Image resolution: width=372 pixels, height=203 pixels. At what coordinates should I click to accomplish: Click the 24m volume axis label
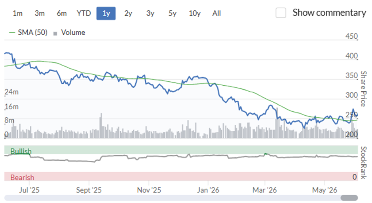click(x=11, y=92)
